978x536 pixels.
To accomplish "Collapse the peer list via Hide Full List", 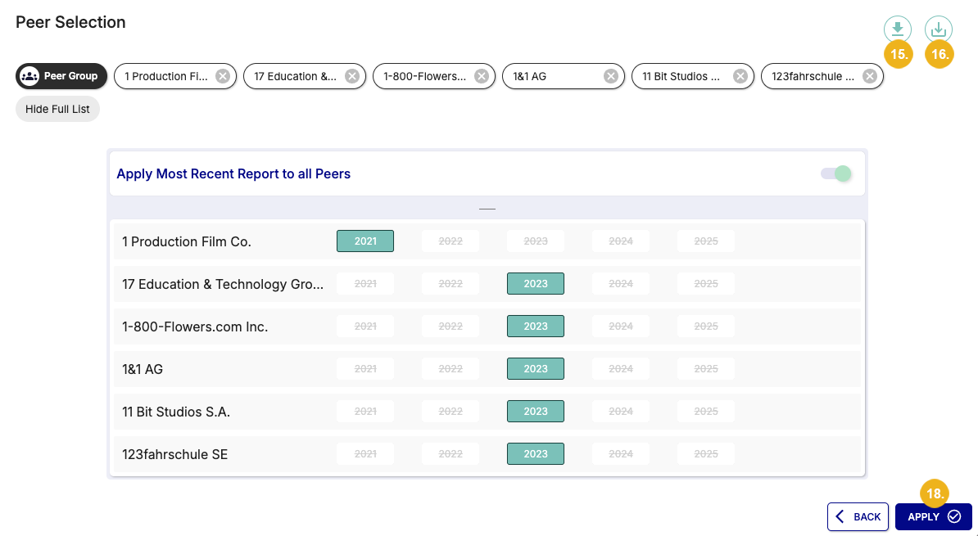I will tap(57, 108).
